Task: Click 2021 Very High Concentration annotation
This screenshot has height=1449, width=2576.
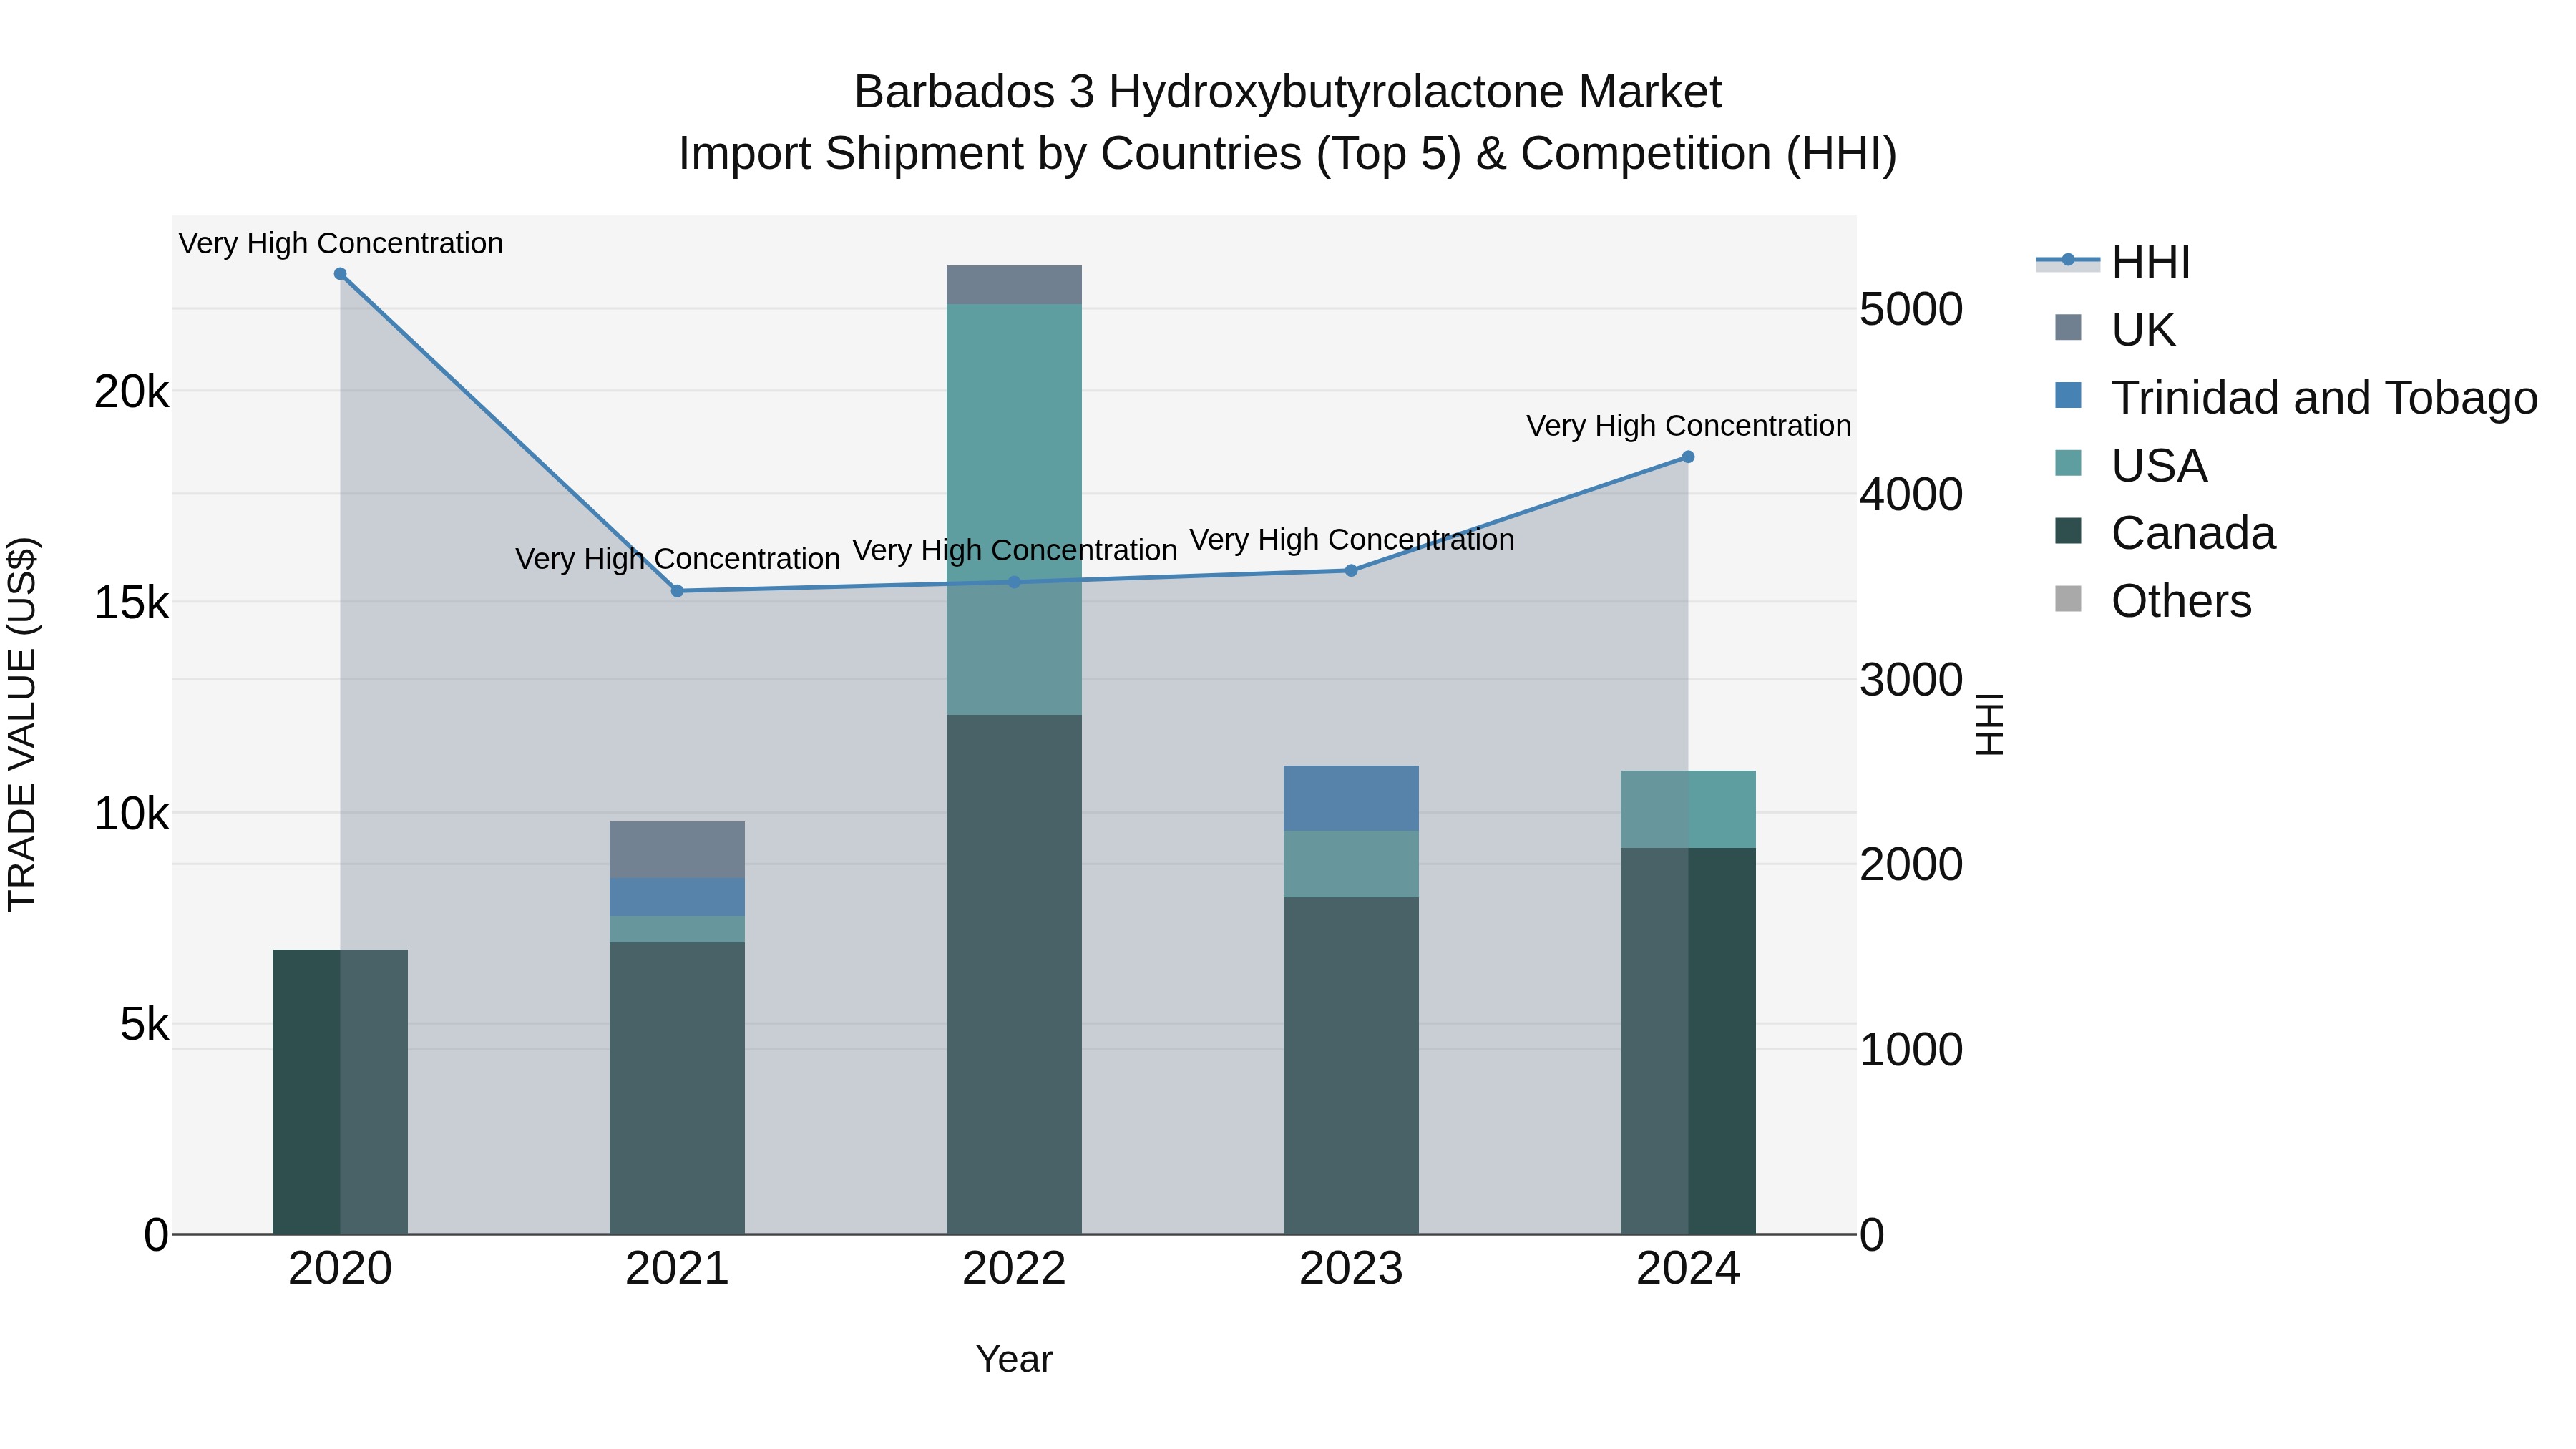Action: click(678, 559)
